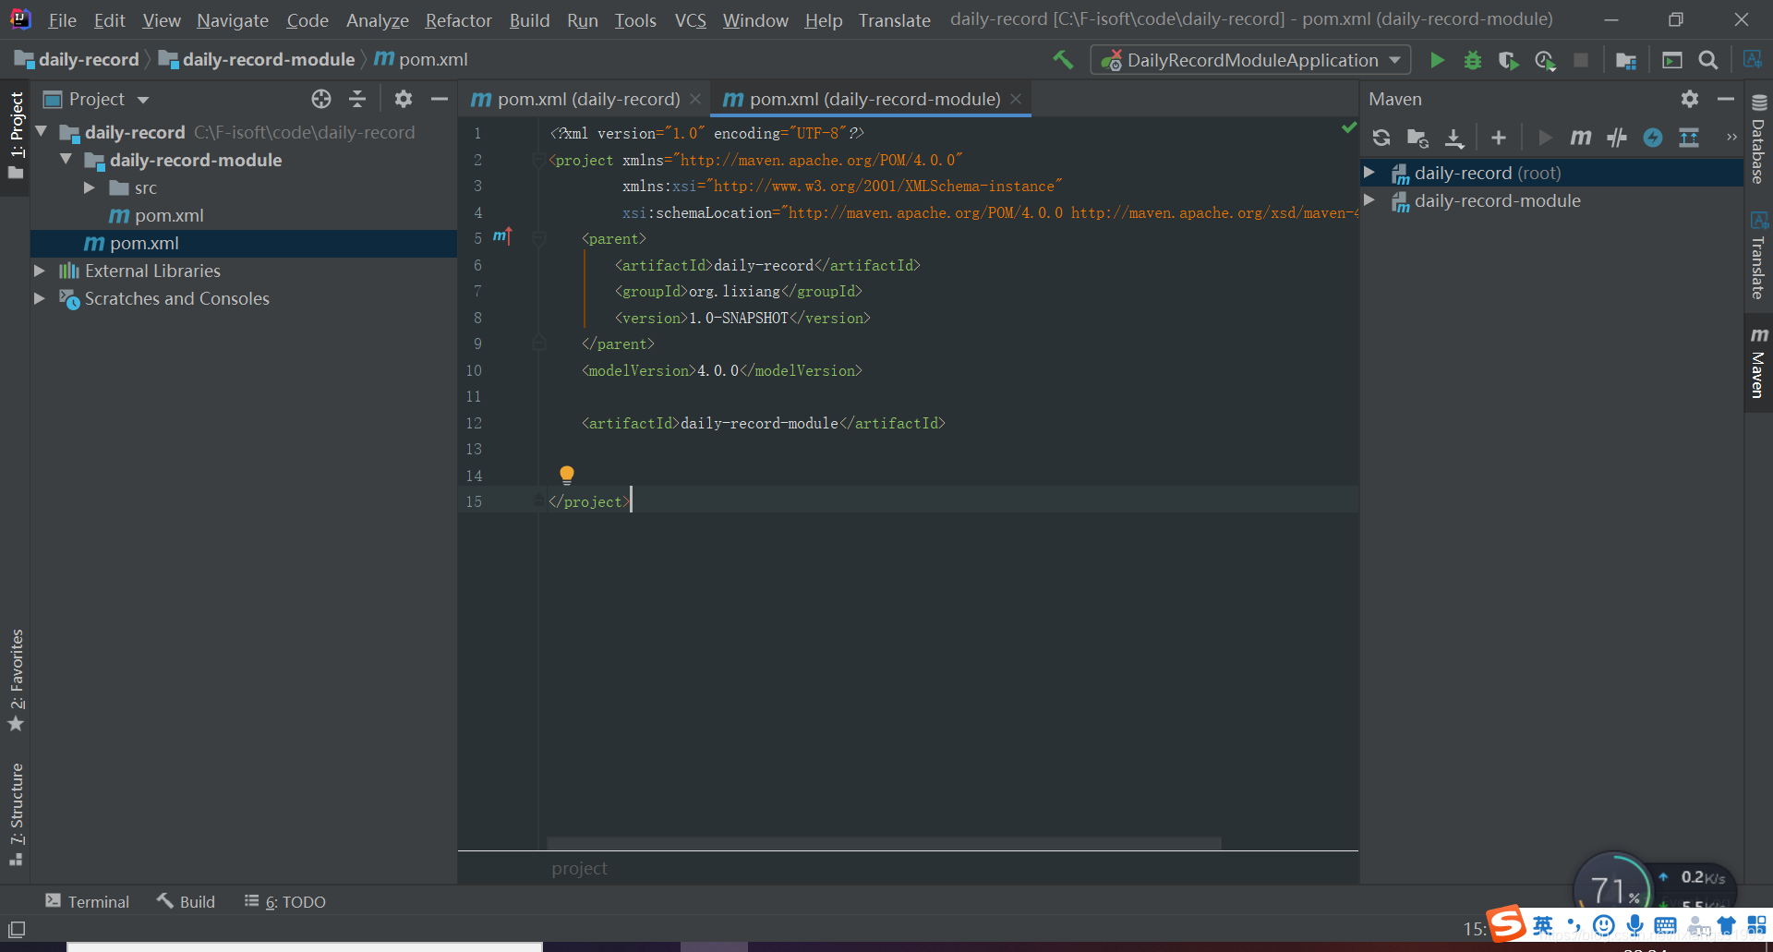1773x952 pixels.
Task: Open the VCS menu
Action: click(690, 20)
